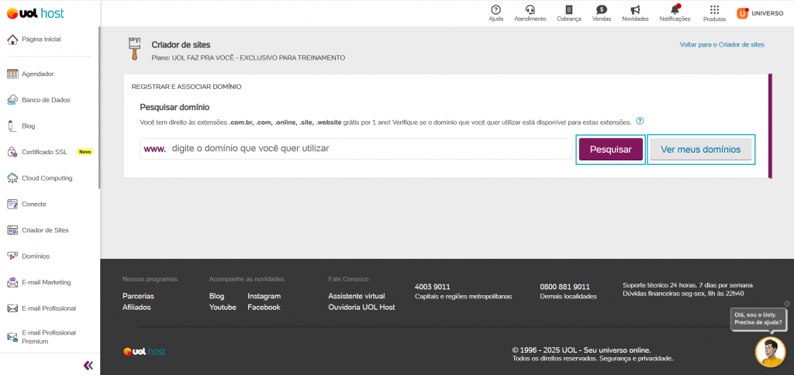Open the Vendas sales icon
Screen dimensions: 794x375
pyautogui.click(x=602, y=13)
